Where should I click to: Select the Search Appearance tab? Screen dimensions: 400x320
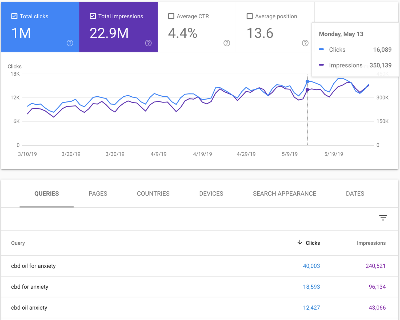coord(284,194)
